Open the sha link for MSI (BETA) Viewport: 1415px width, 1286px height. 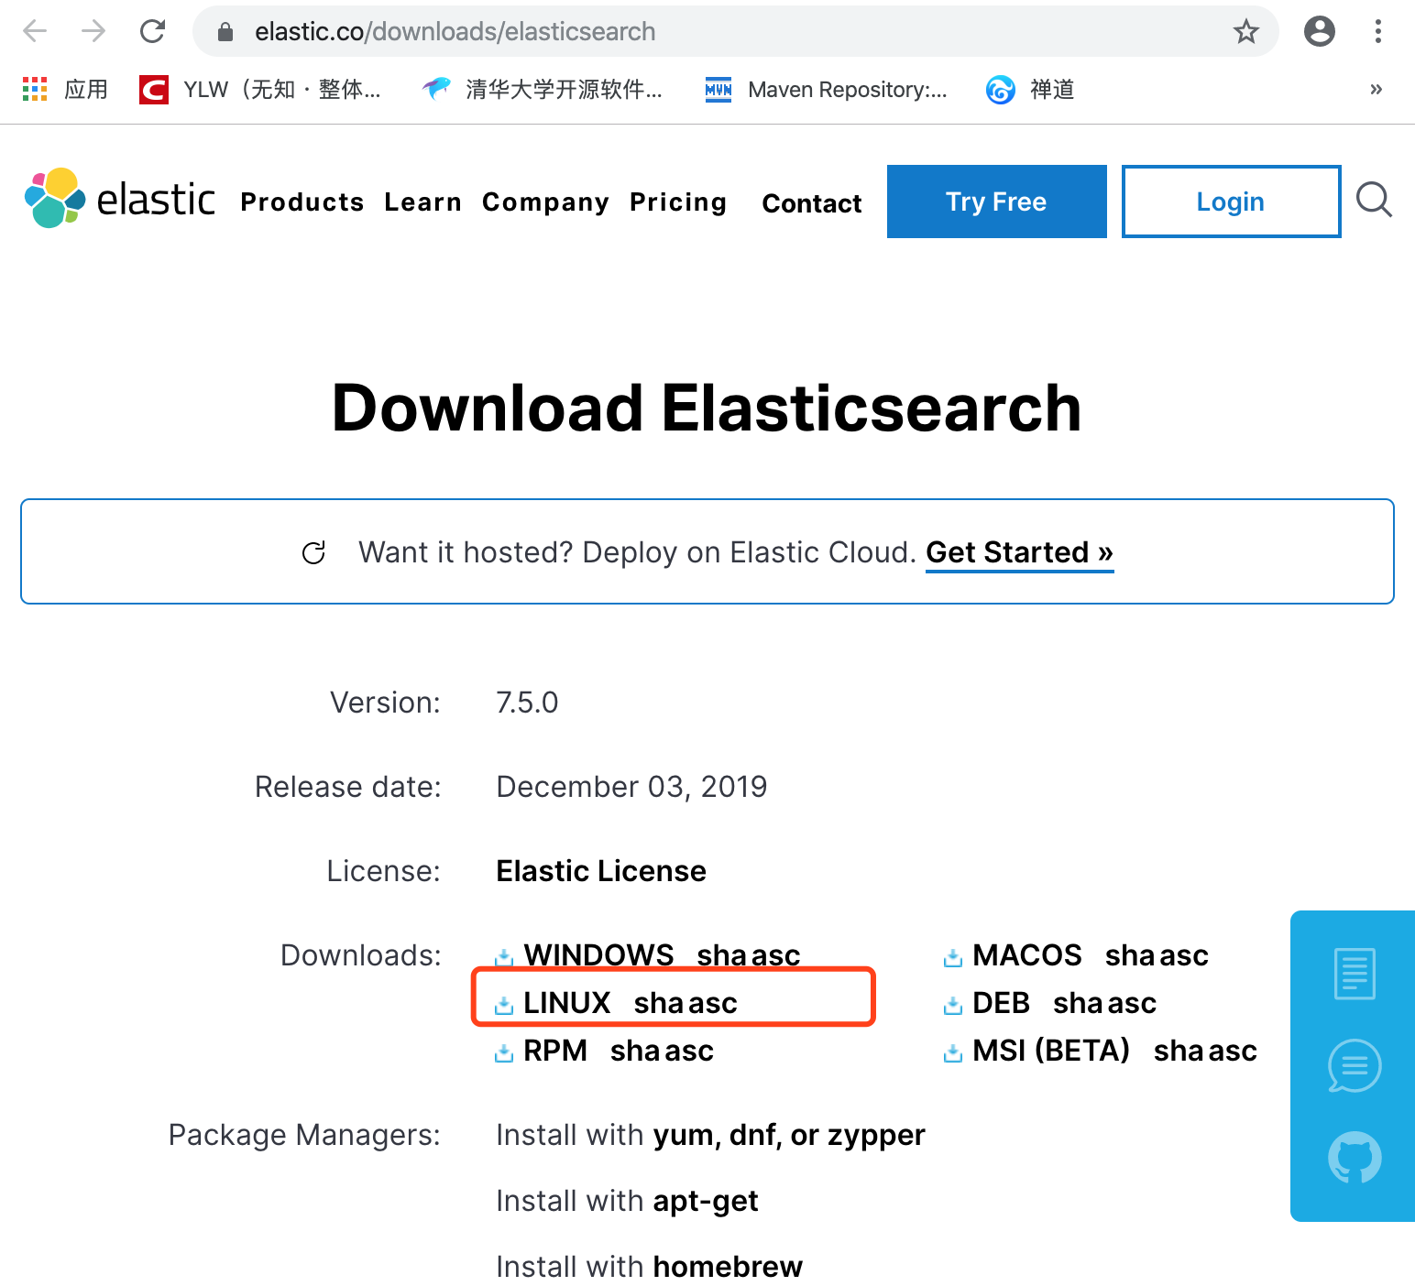[x=1179, y=1051]
